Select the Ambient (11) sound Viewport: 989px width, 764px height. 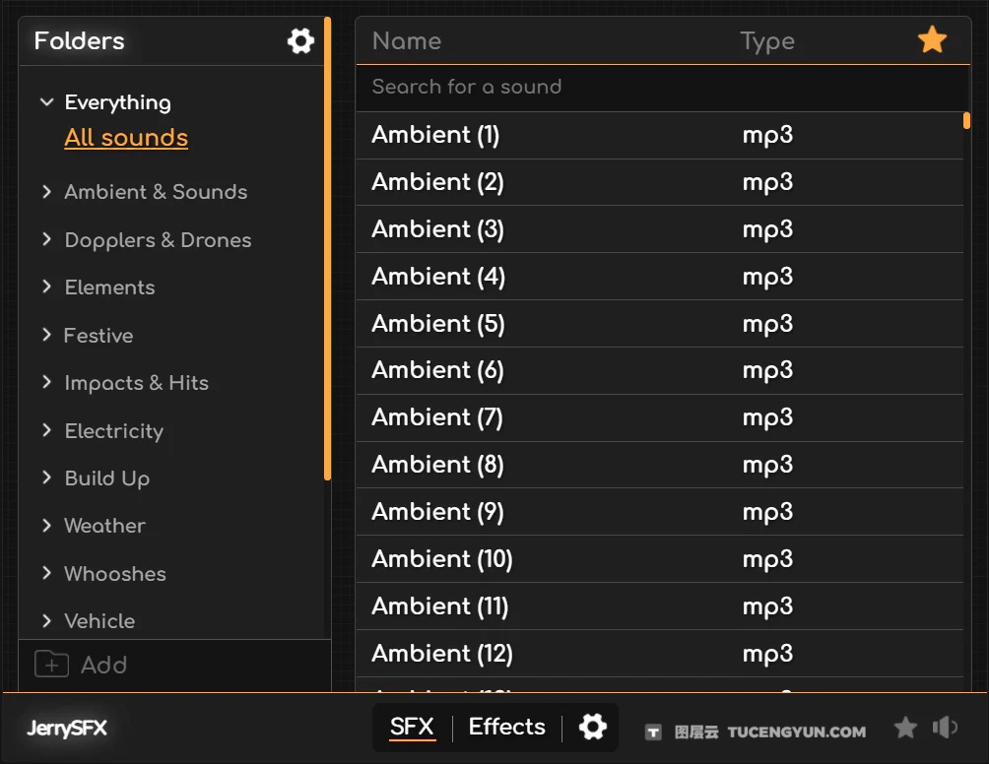click(660, 606)
